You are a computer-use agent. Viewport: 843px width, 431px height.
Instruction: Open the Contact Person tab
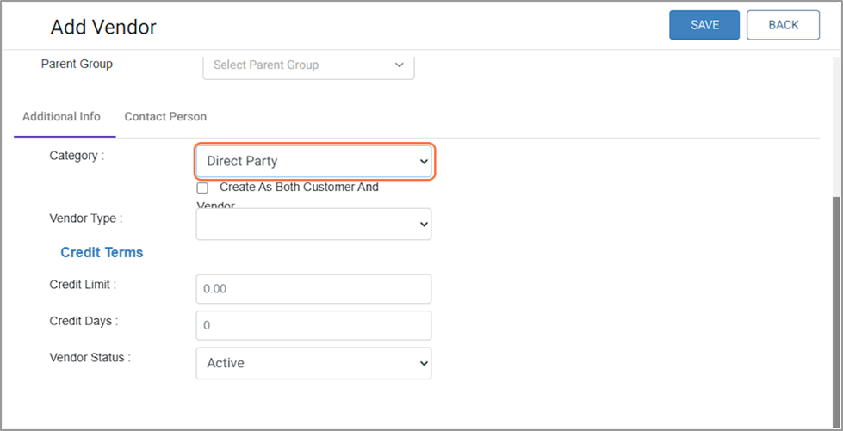pos(165,117)
